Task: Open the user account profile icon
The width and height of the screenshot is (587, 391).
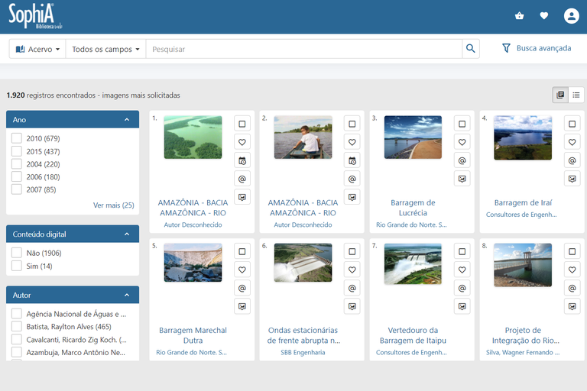Action: pos(571,15)
